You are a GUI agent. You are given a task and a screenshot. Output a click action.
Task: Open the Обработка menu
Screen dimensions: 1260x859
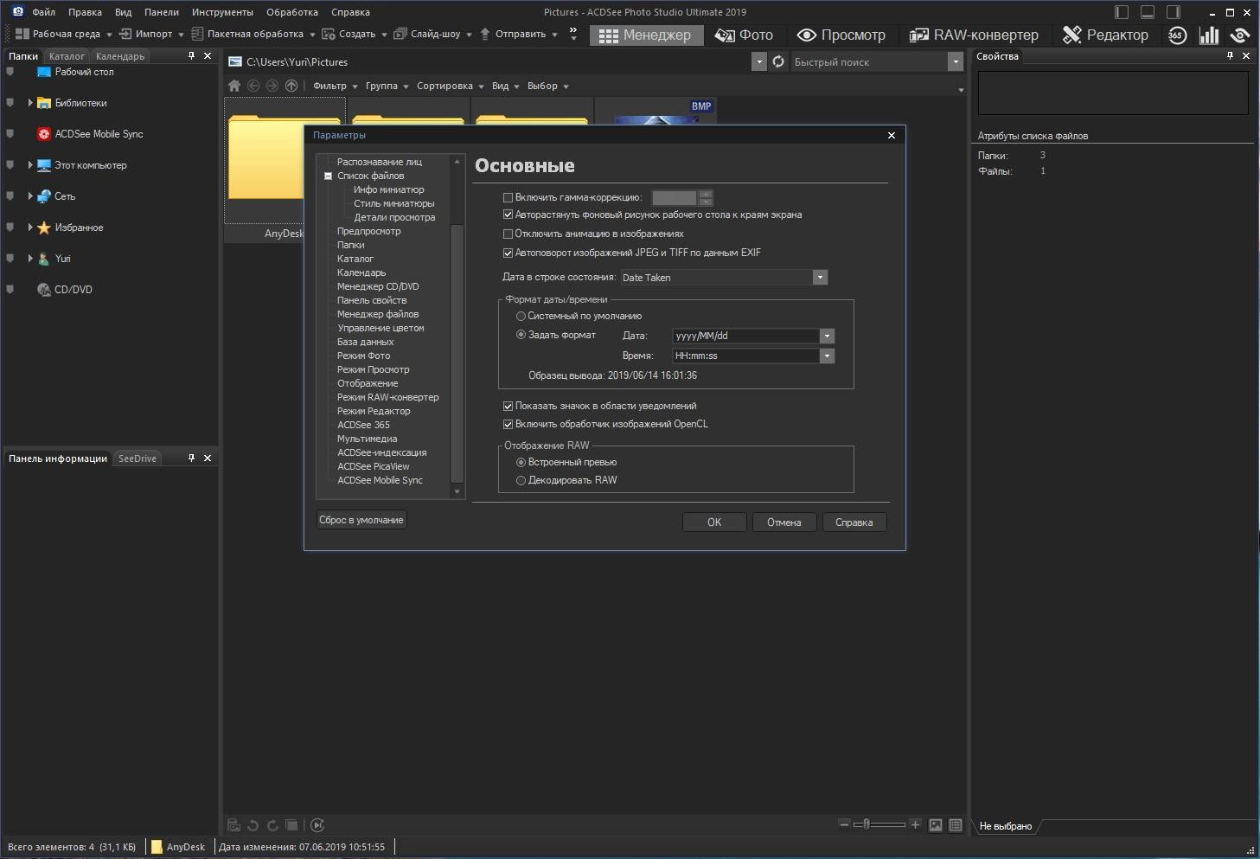click(x=292, y=12)
